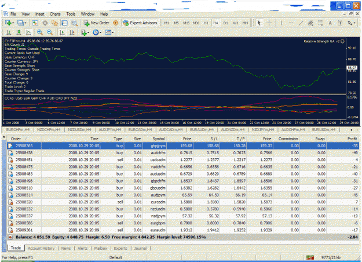
Task: Select the trendline drawing tool
Action: (x=301, y=23)
